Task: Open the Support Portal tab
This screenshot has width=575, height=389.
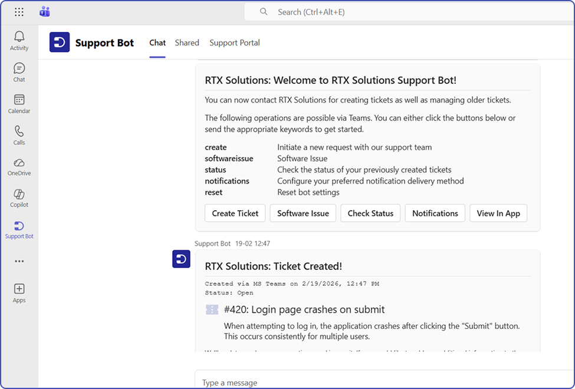Action: (x=235, y=43)
